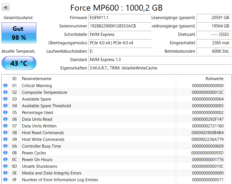Click status orb for Unsafe Shutdowns row

(x=5, y=166)
